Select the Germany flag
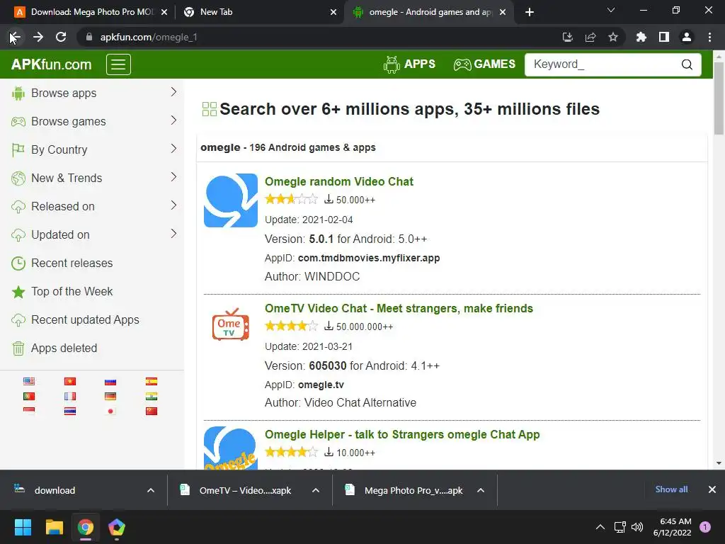The image size is (725, 544). (110, 396)
